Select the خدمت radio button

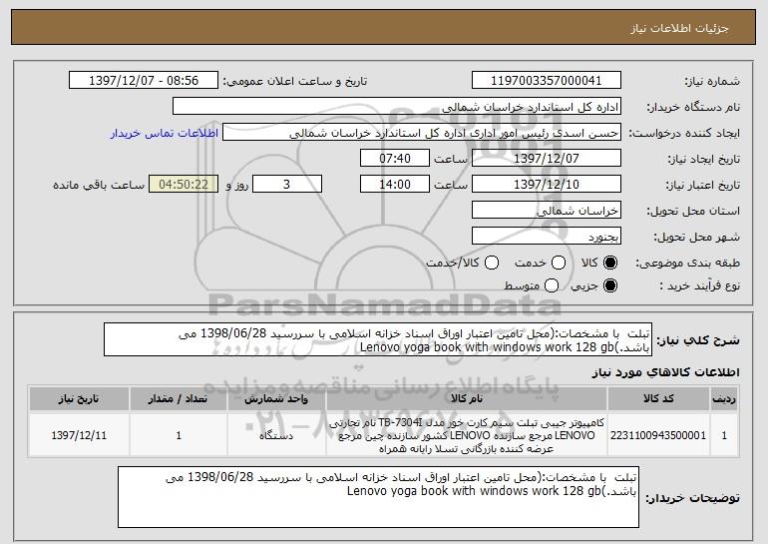coord(559,263)
